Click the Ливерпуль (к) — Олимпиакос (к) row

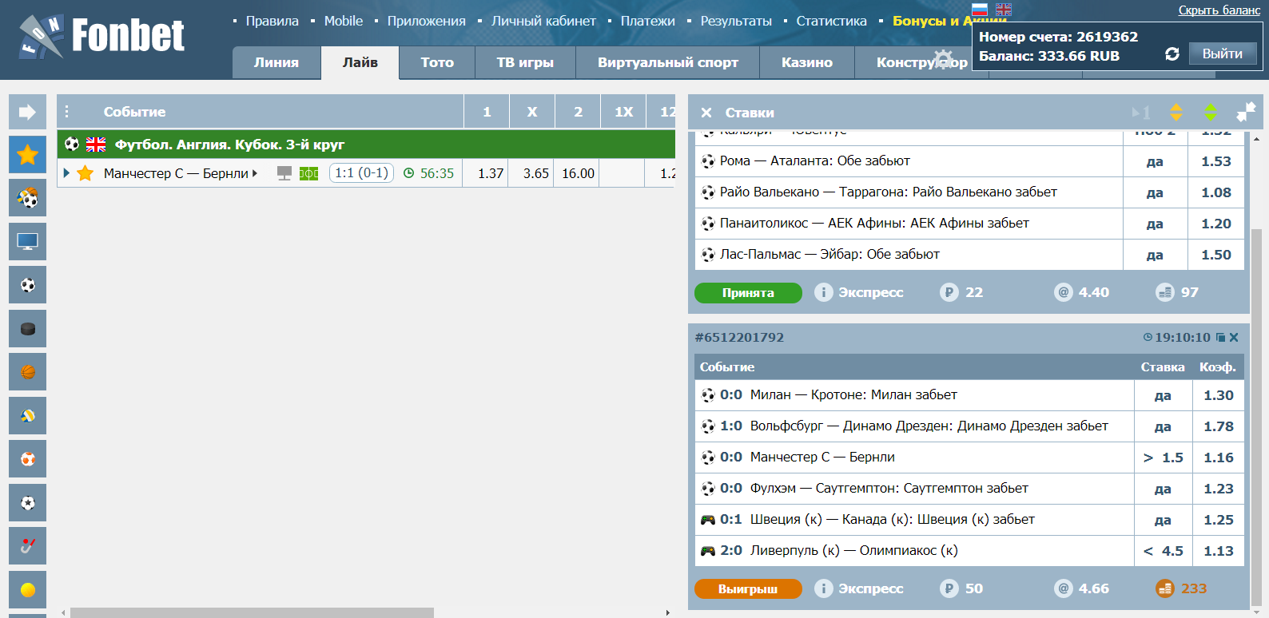tap(969, 551)
